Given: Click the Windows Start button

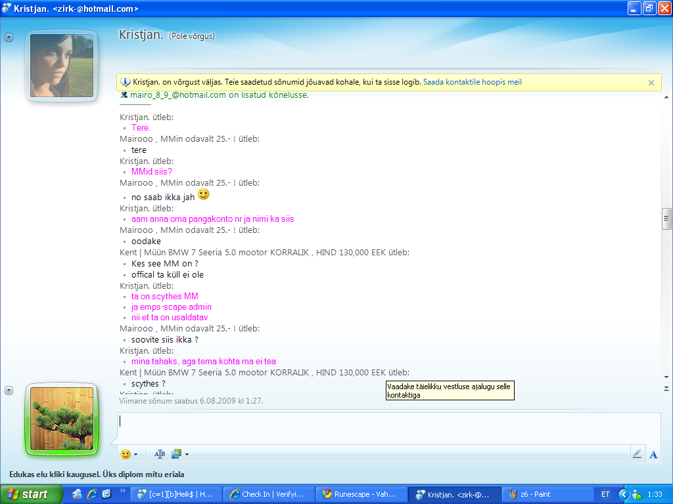Looking at the screenshot, I should pos(28,494).
